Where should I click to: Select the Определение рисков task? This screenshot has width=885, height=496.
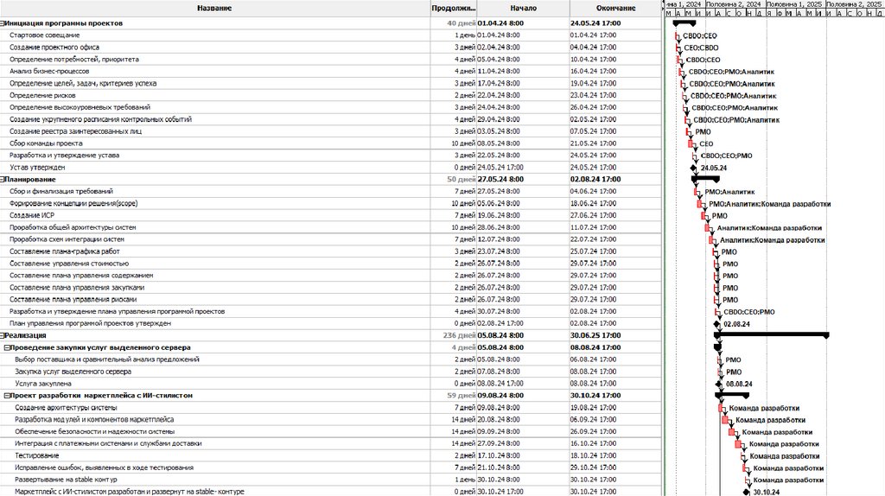point(42,95)
